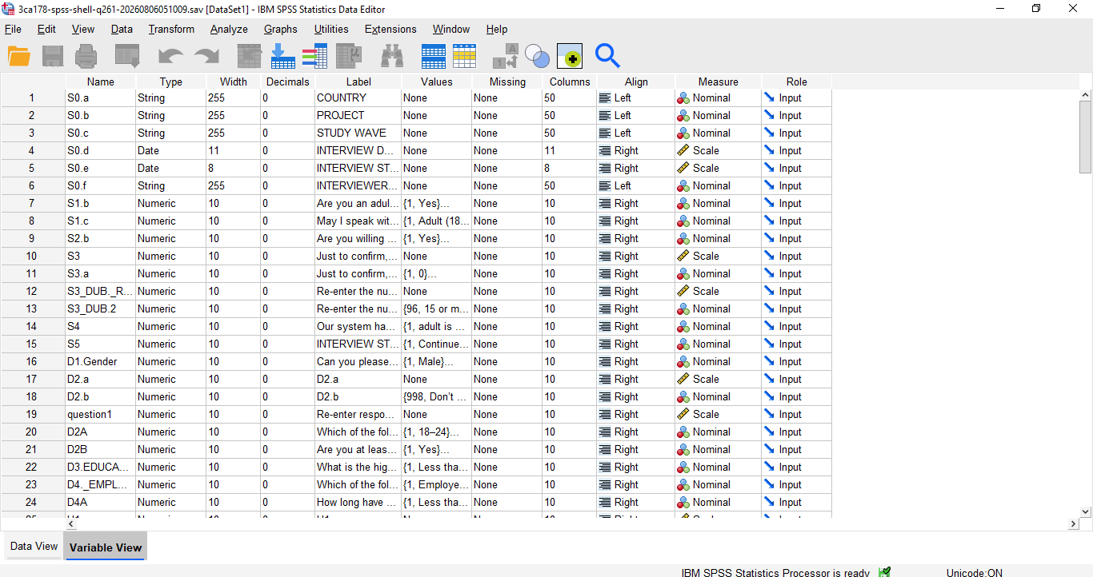
Task: Open the Variables info toolbar icon
Action: (x=314, y=56)
